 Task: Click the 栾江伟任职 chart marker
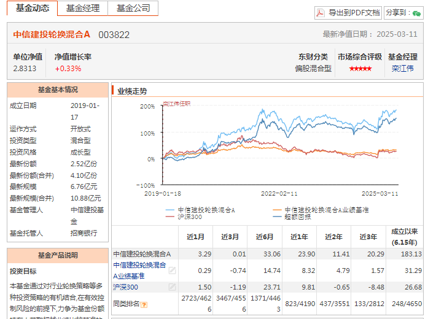tap(176, 104)
